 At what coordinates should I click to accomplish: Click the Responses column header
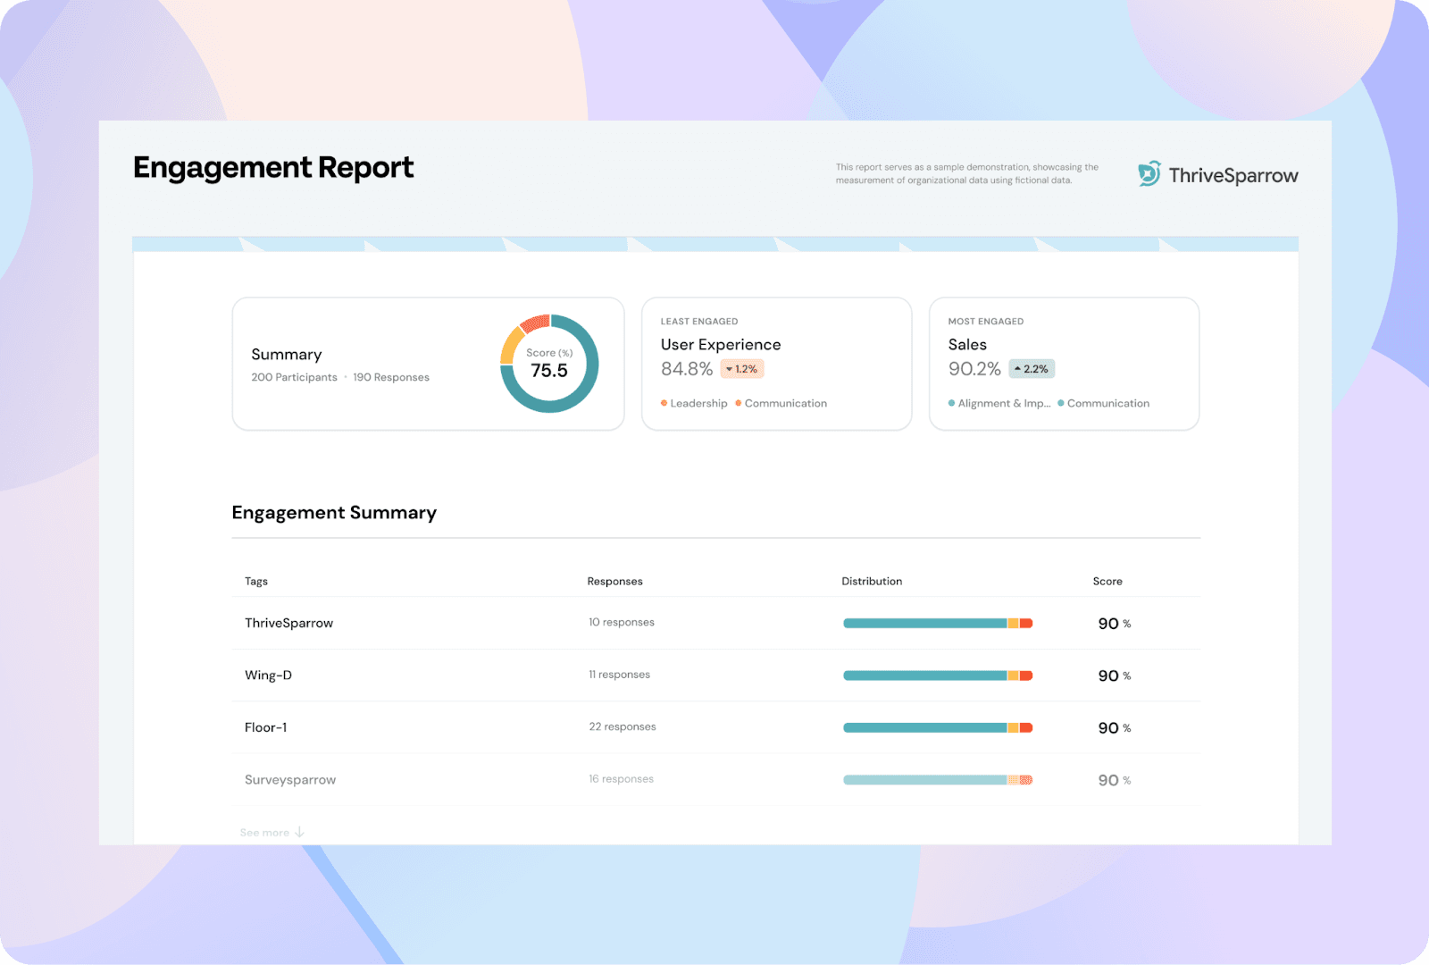614,582
